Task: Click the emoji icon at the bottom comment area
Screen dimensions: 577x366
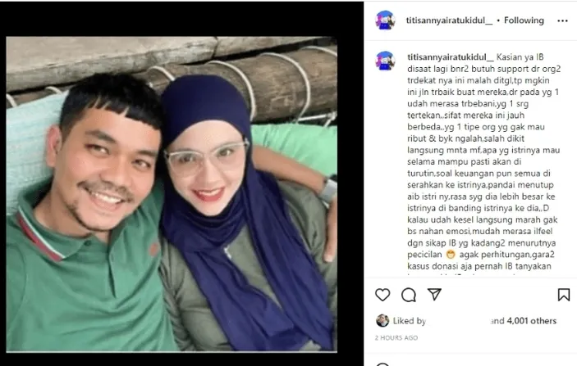Action: [382, 364]
